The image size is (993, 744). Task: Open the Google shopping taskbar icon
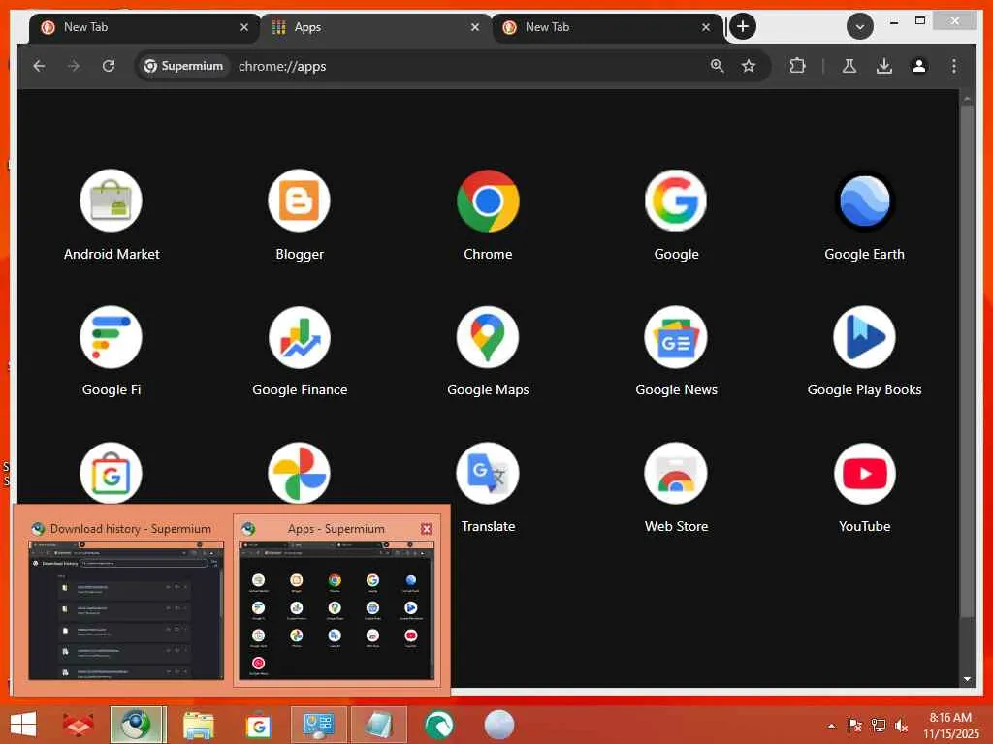(258, 725)
